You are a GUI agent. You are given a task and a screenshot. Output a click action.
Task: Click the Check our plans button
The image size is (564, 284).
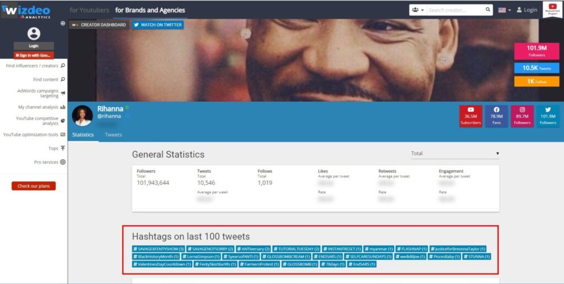(x=34, y=186)
